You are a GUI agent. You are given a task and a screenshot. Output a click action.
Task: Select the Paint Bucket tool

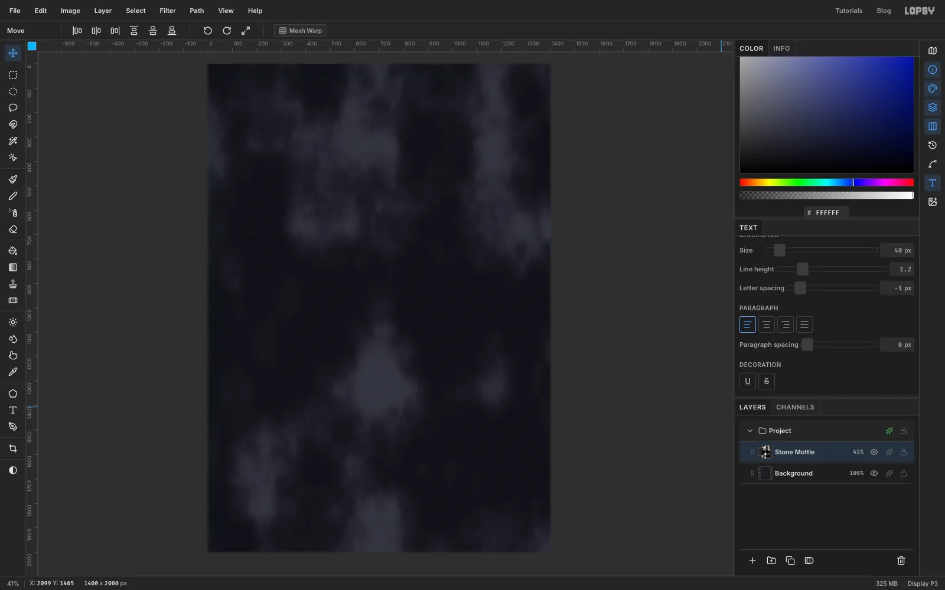click(12, 251)
